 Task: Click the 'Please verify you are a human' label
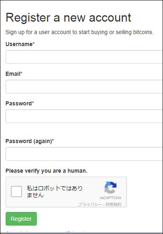pyautogui.click(x=46, y=171)
